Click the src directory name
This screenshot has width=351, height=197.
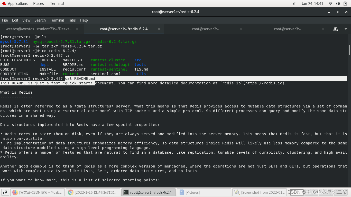138,60
